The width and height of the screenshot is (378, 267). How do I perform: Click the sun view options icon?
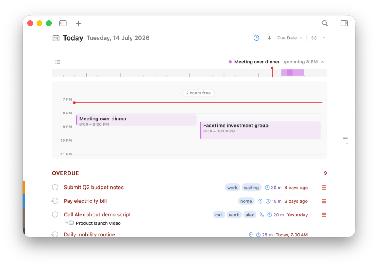[314, 38]
